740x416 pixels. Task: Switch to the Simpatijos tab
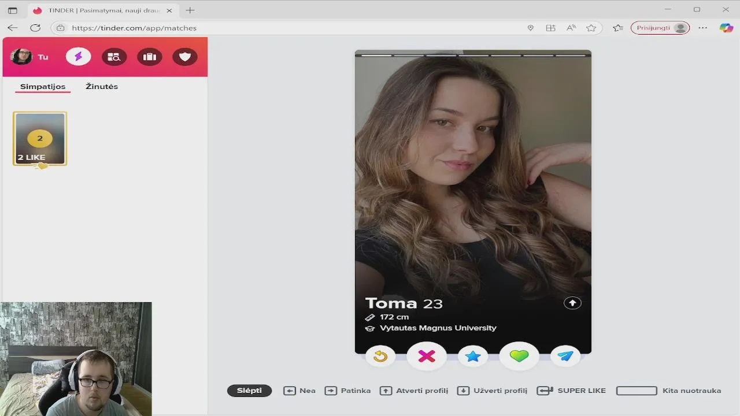(x=43, y=87)
